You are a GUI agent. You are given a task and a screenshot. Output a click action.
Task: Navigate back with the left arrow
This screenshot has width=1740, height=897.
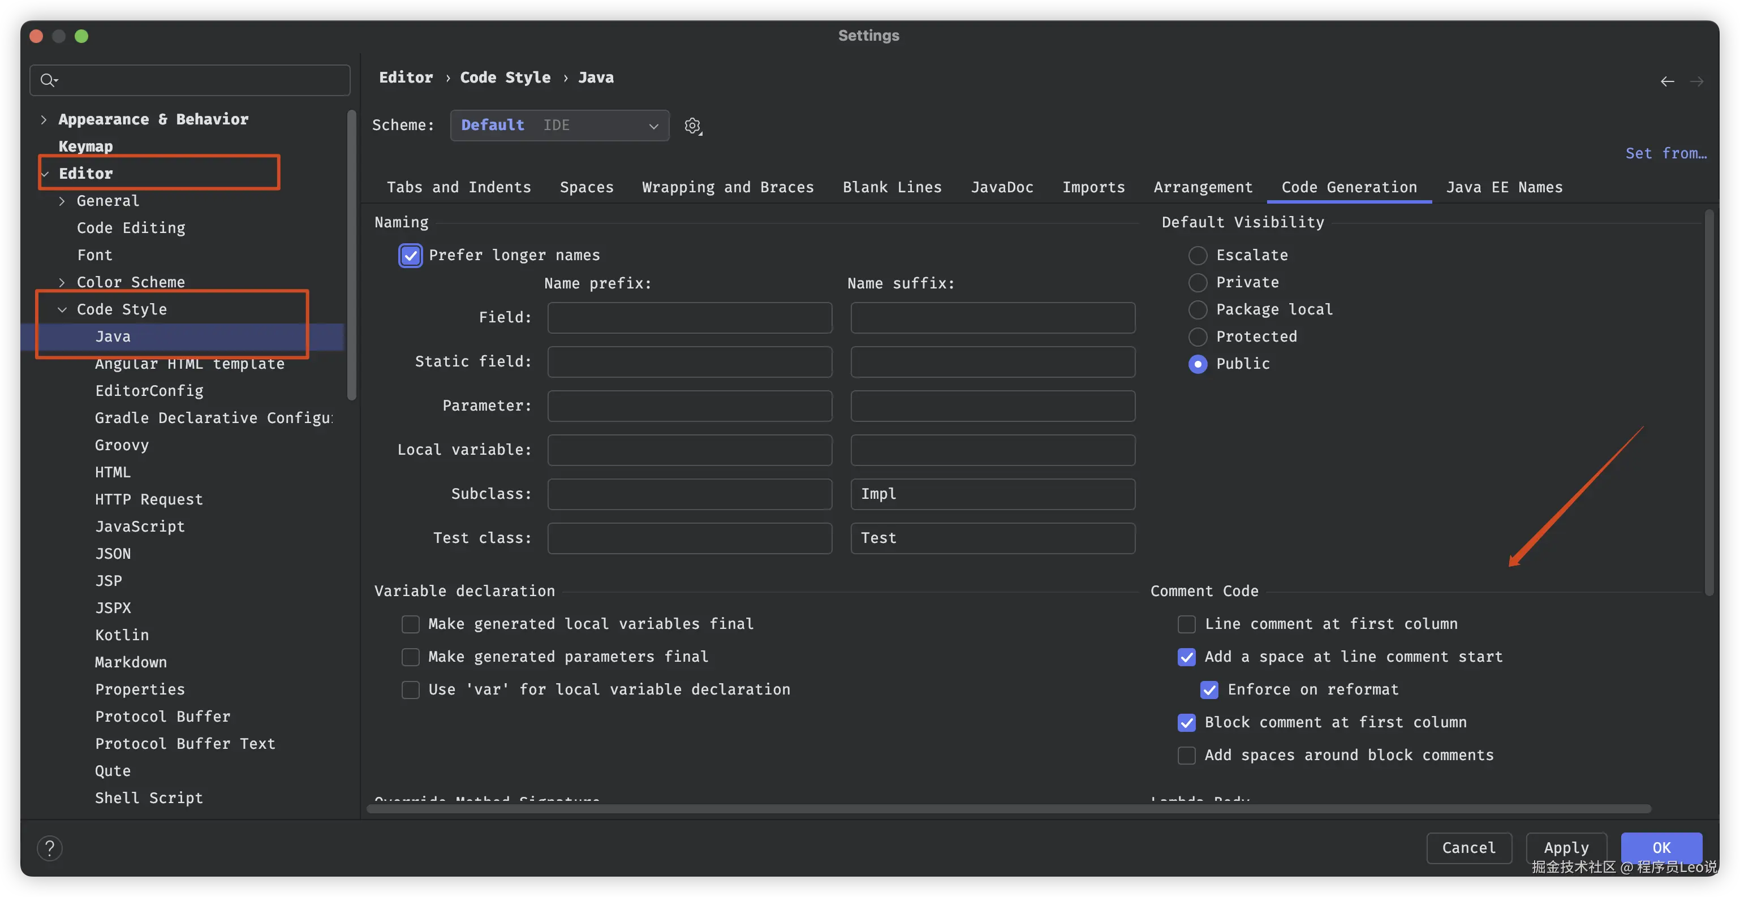(1667, 82)
